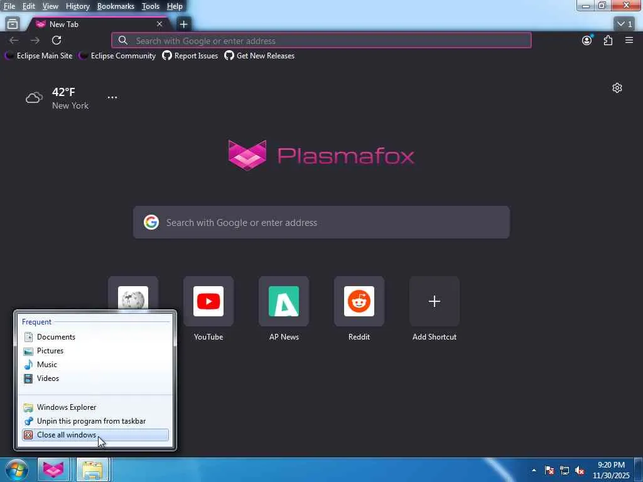Click the Windows Start button
643x482 pixels.
[17, 469]
